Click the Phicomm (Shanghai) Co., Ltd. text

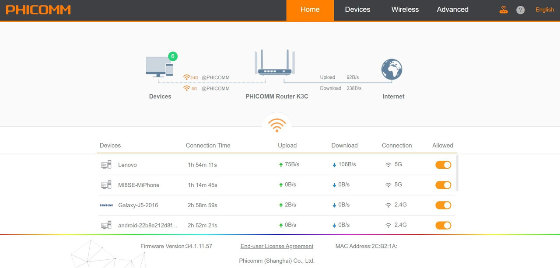[x=277, y=261]
